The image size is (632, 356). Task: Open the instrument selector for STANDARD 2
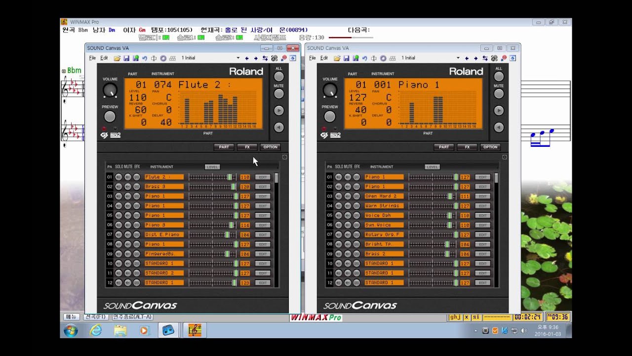tap(164, 273)
